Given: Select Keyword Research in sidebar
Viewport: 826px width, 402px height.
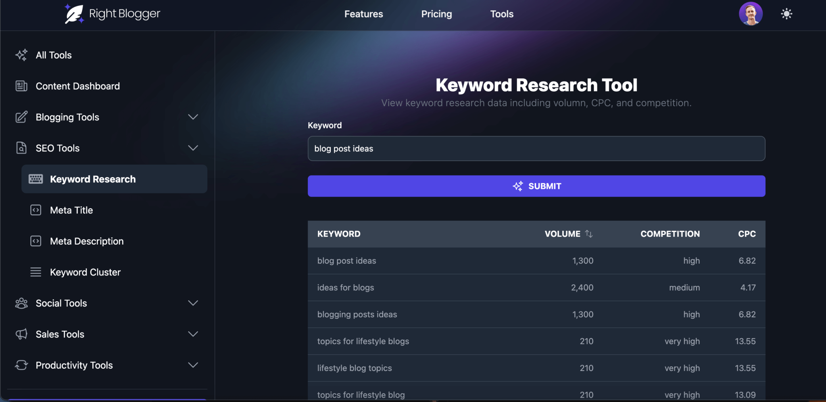Looking at the screenshot, I should click(114, 179).
